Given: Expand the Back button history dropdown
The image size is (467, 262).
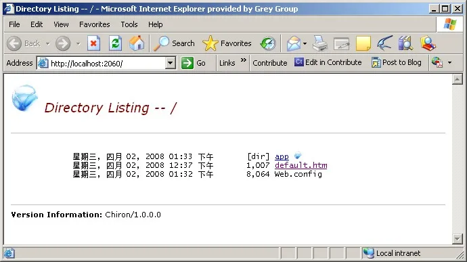Looking at the screenshot, I should [47, 44].
